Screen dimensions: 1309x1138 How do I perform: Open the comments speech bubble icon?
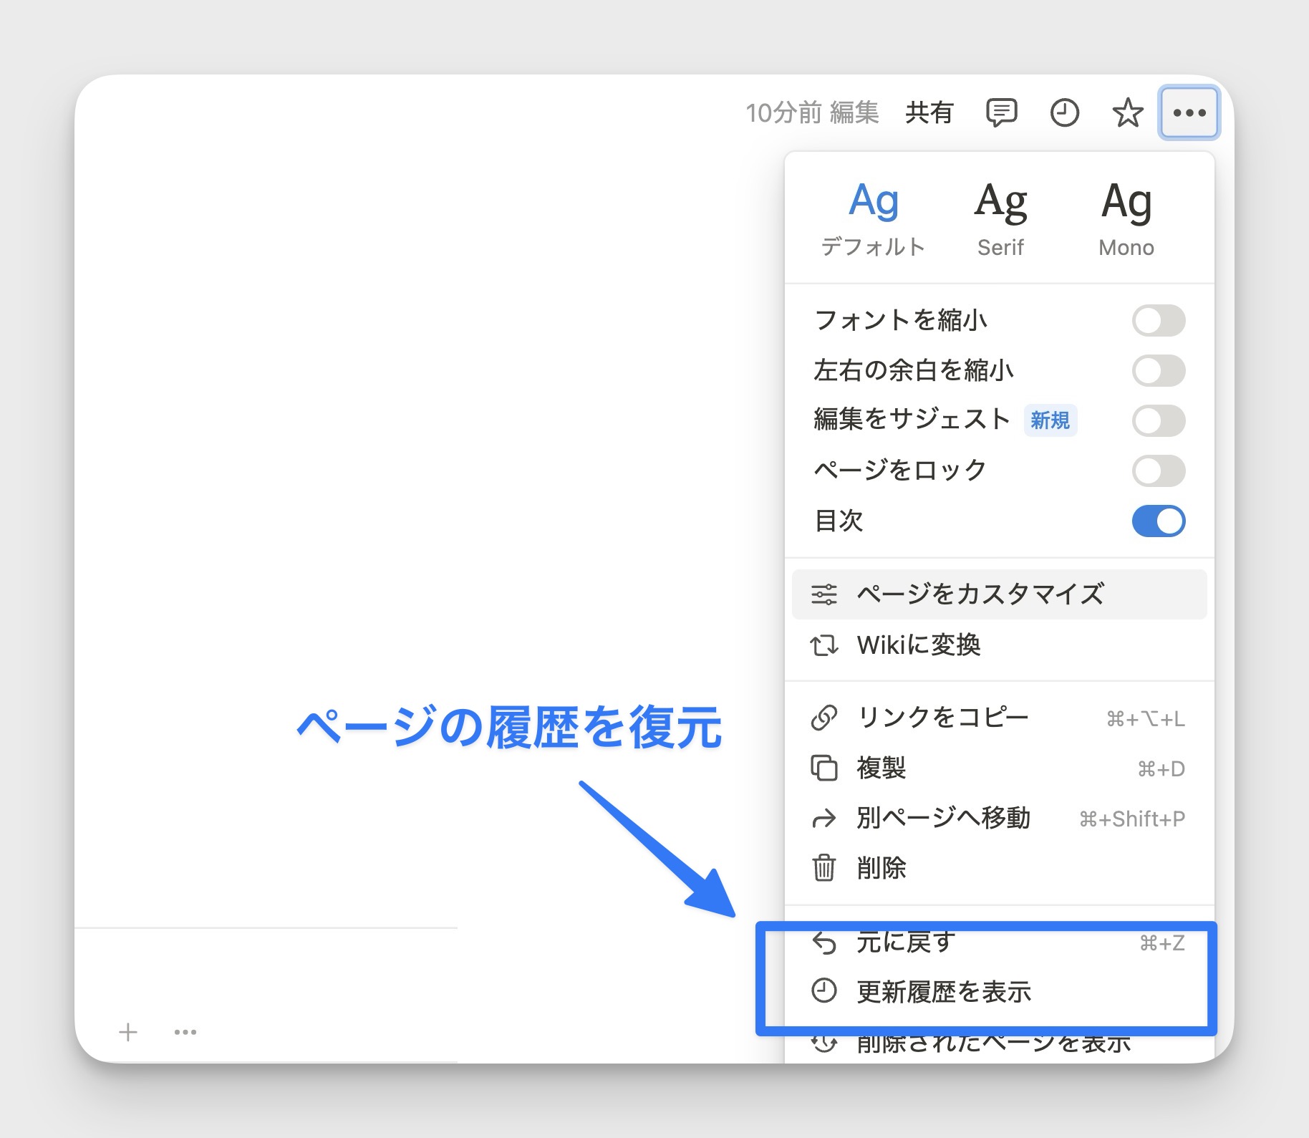pos(1001,112)
